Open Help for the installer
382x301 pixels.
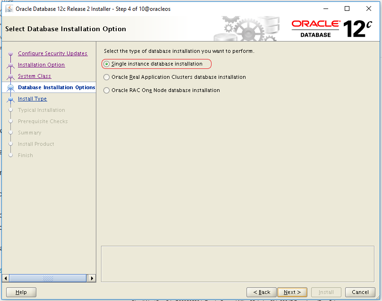point(21,292)
